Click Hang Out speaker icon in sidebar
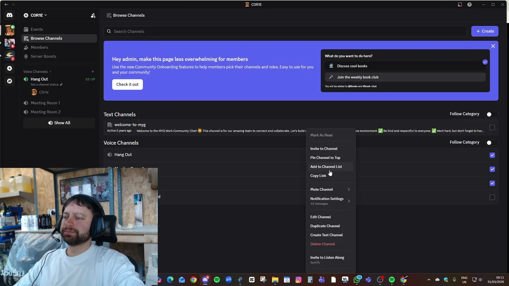 click(26, 79)
